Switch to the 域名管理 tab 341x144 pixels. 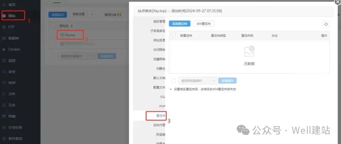(159, 22)
